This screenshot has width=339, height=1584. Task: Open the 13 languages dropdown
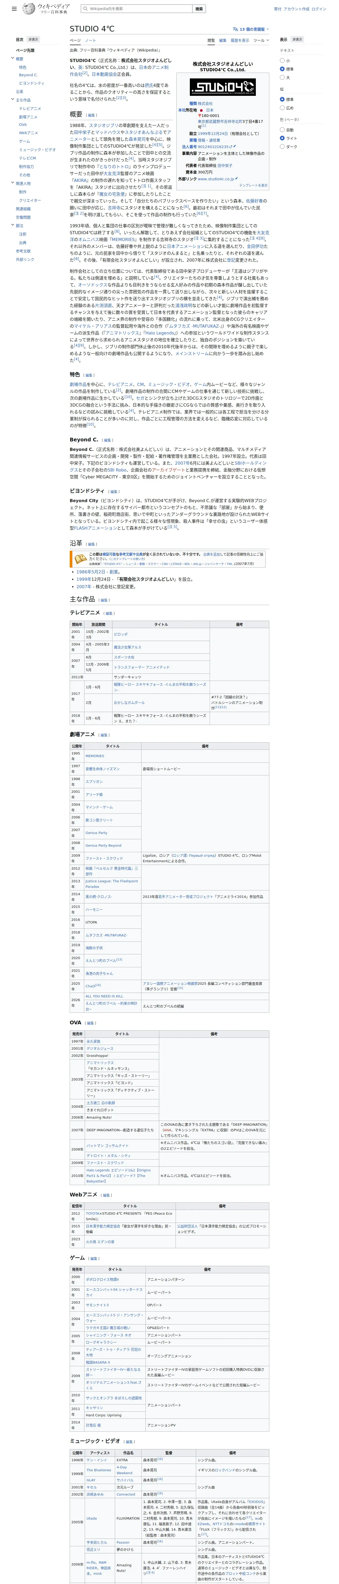(251, 29)
